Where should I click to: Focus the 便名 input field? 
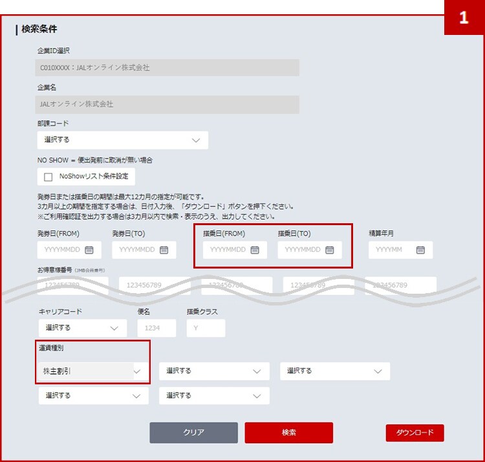pyautogui.click(x=156, y=328)
